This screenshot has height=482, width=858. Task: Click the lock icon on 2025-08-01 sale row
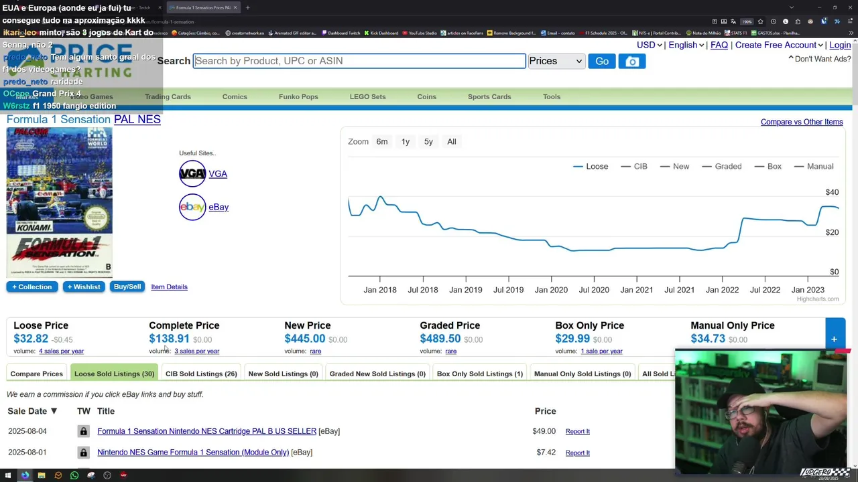point(83,453)
